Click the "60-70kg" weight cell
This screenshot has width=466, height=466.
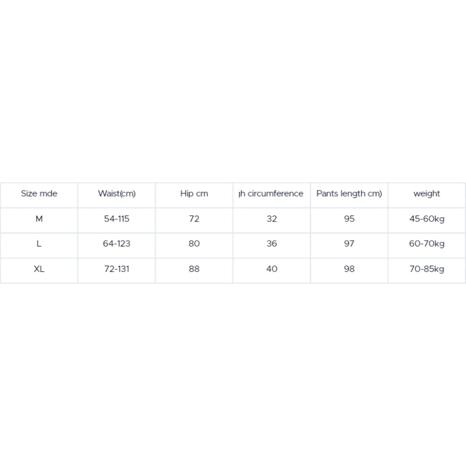pos(427,244)
